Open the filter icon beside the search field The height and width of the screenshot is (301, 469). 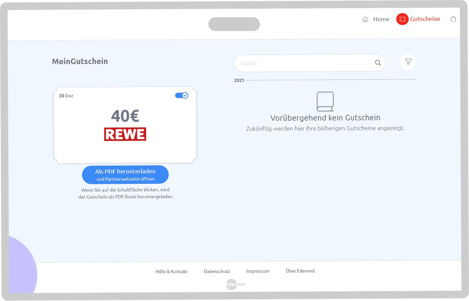(408, 61)
